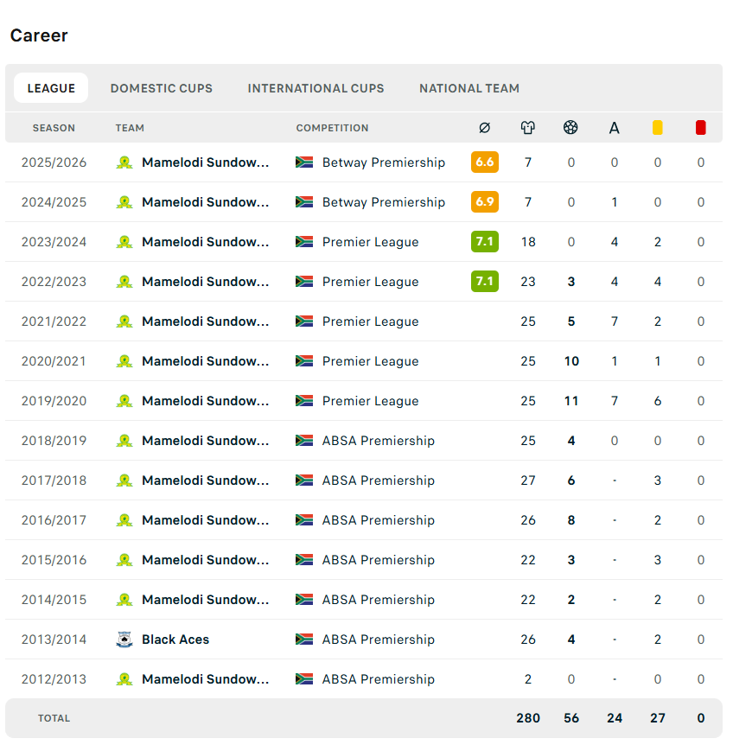The height and width of the screenshot is (751, 733).
Task: Click the assists 'A' column icon
Action: point(615,128)
